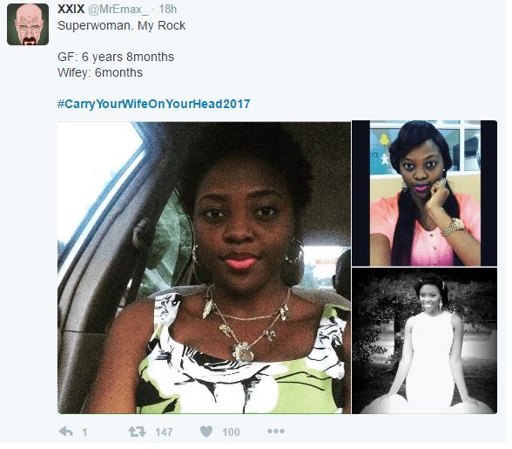
Task: Click the 'GF: 6 years 8months' line
Action: coord(116,57)
